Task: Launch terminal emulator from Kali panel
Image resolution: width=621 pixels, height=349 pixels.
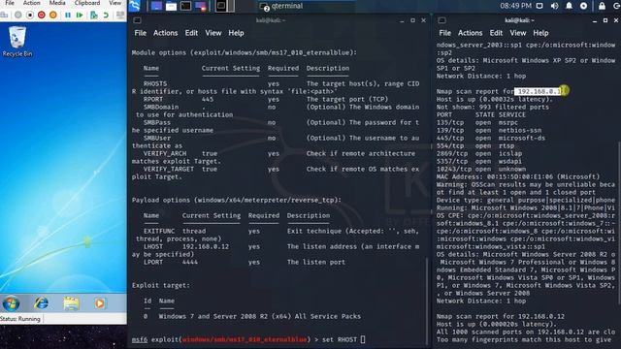Action: point(185,6)
